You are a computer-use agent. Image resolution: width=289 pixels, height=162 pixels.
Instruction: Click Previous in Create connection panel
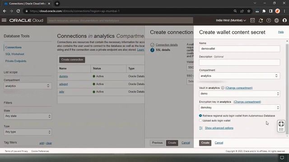157,143
